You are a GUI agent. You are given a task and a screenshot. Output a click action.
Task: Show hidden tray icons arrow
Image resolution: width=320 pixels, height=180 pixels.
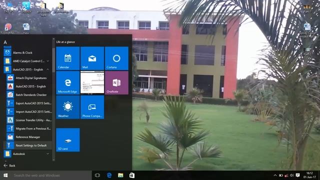coord(275,175)
